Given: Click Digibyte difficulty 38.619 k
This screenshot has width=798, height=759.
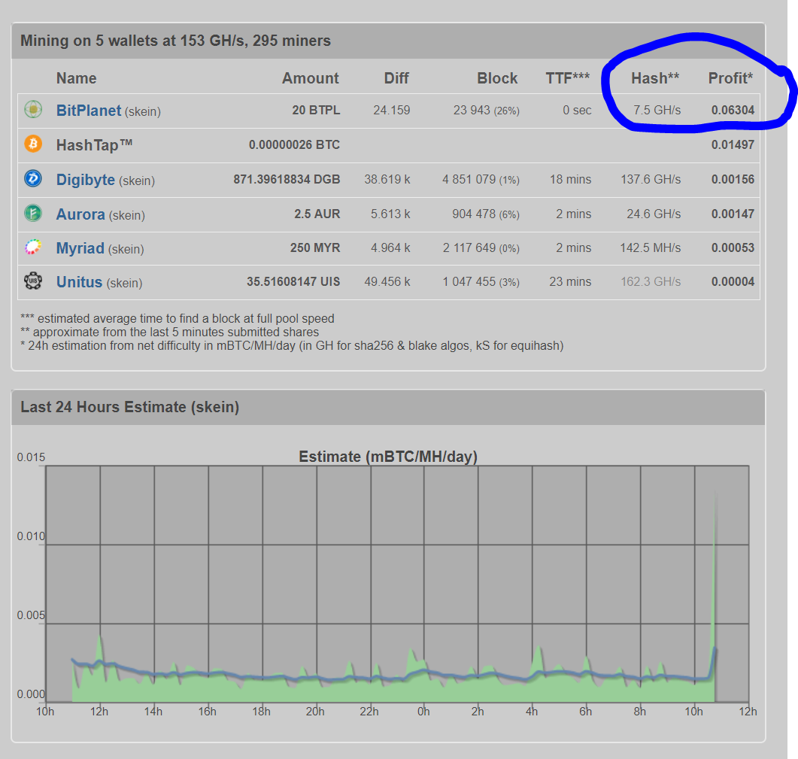Looking at the screenshot, I should (x=387, y=180).
